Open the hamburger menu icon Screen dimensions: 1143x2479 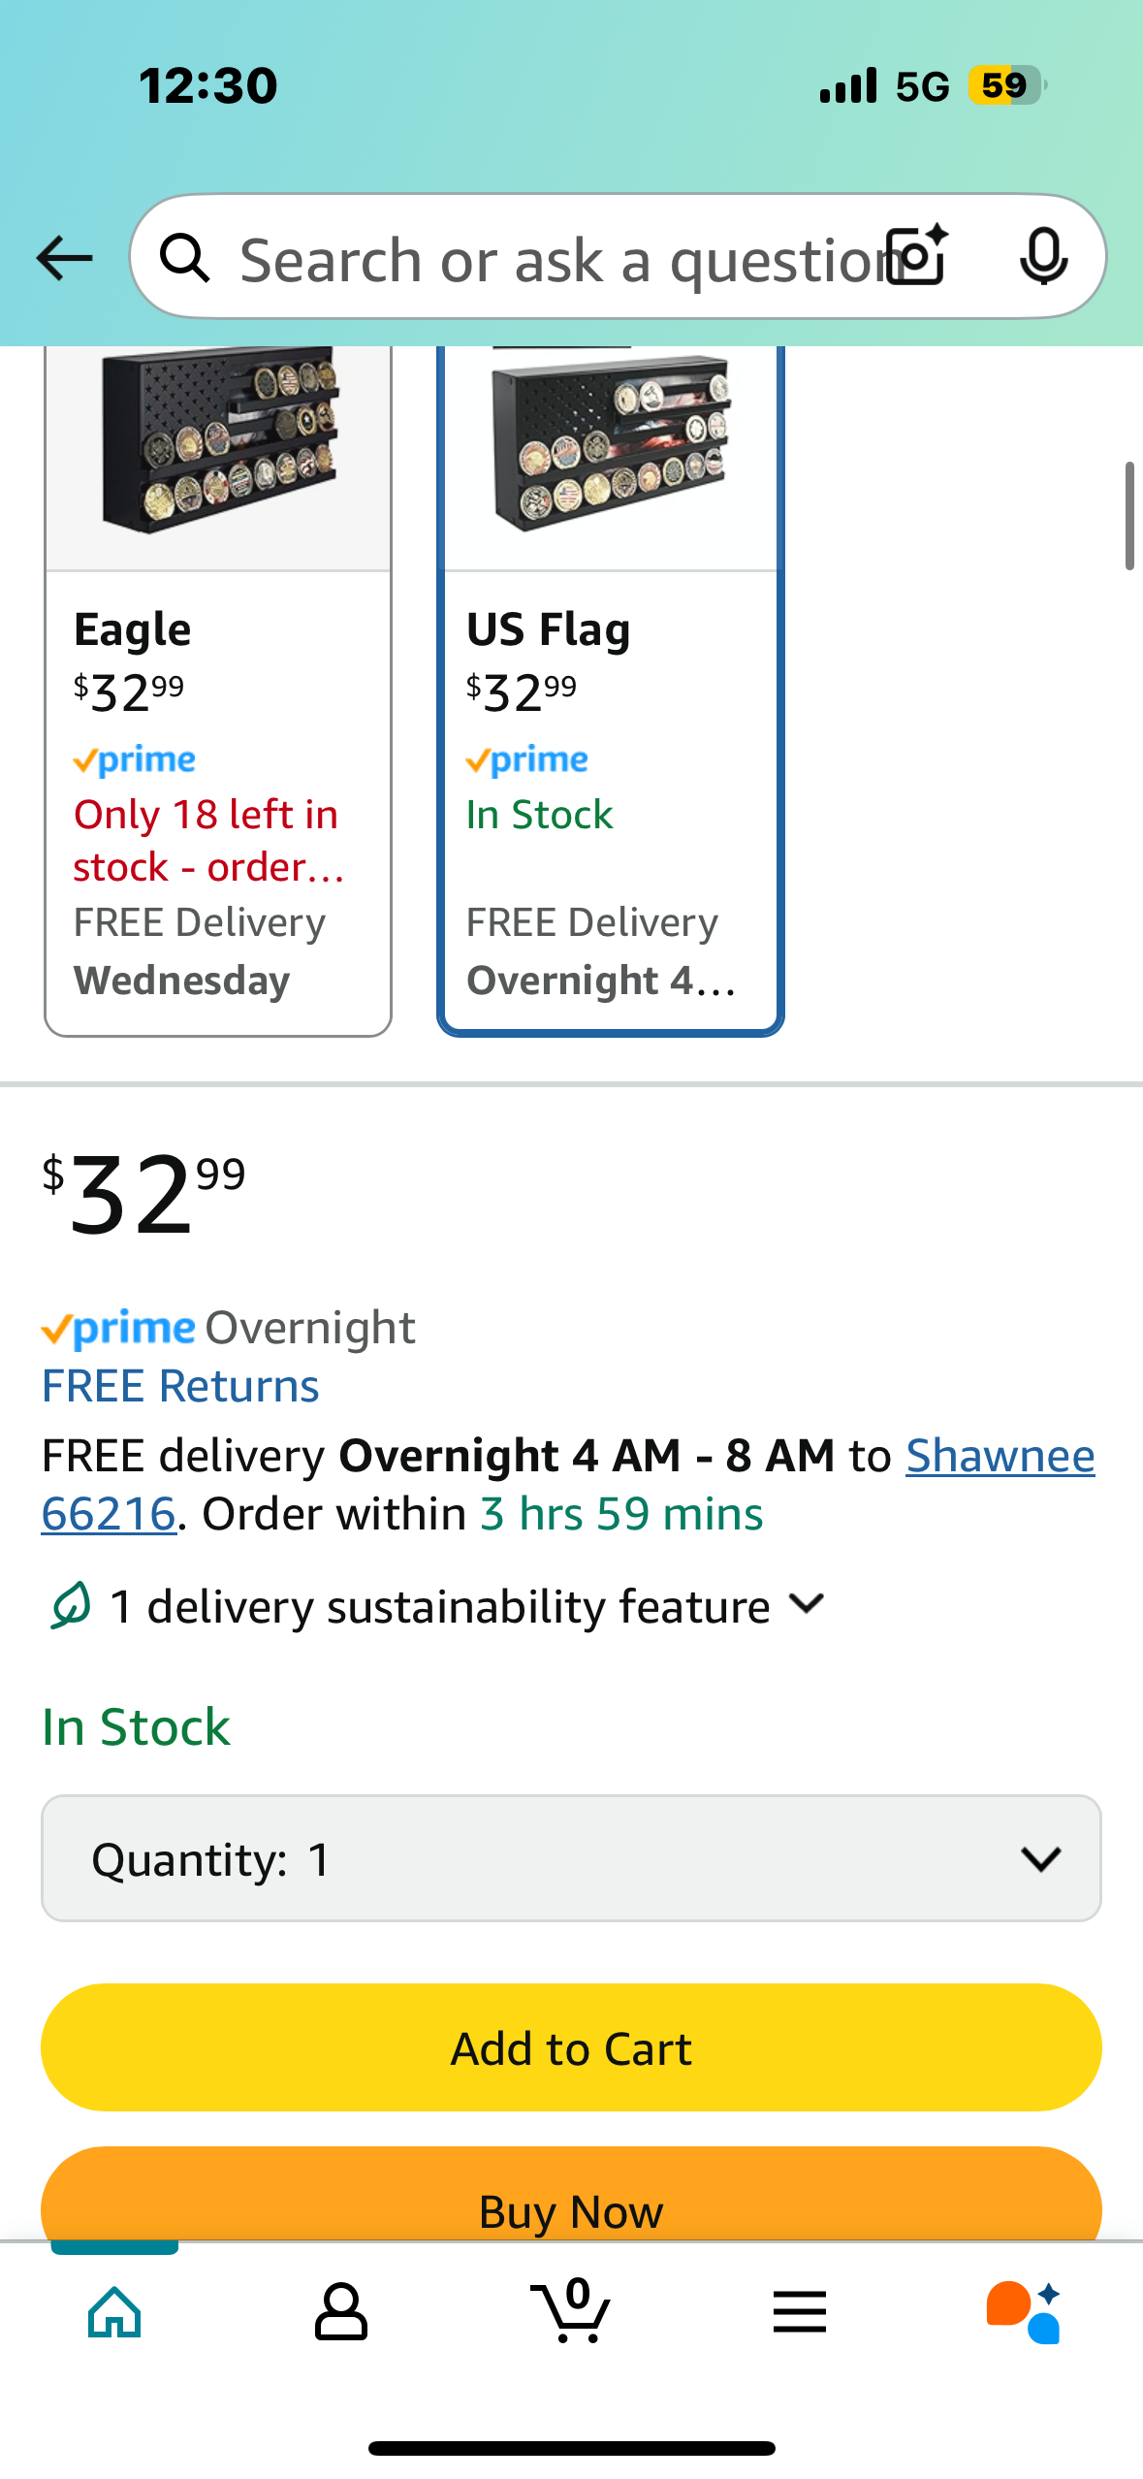[800, 2312]
